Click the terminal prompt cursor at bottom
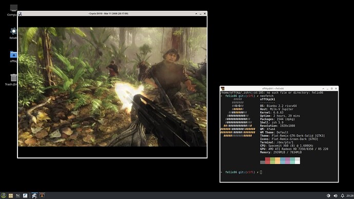Image resolution: width=354 pixels, height=199 pixels. pos(261,172)
